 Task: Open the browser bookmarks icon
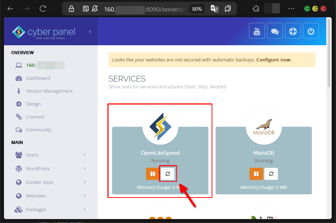pos(228,9)
